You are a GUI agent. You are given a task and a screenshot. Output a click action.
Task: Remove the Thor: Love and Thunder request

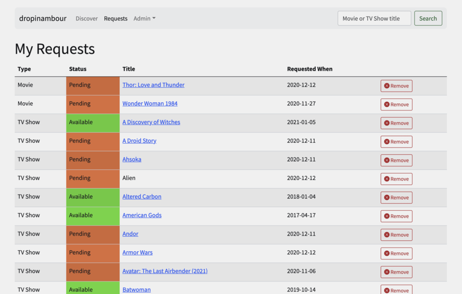click(x=396, y=86)
